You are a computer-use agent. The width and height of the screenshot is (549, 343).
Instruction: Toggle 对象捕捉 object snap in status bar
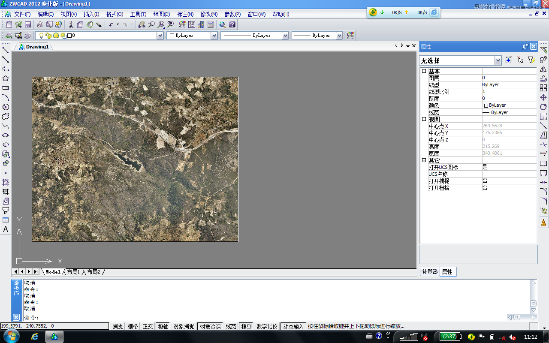pos(184,326)
